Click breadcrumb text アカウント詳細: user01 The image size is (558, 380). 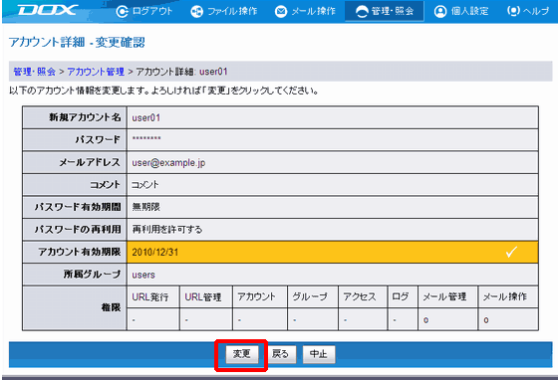[x=181, y=72]
